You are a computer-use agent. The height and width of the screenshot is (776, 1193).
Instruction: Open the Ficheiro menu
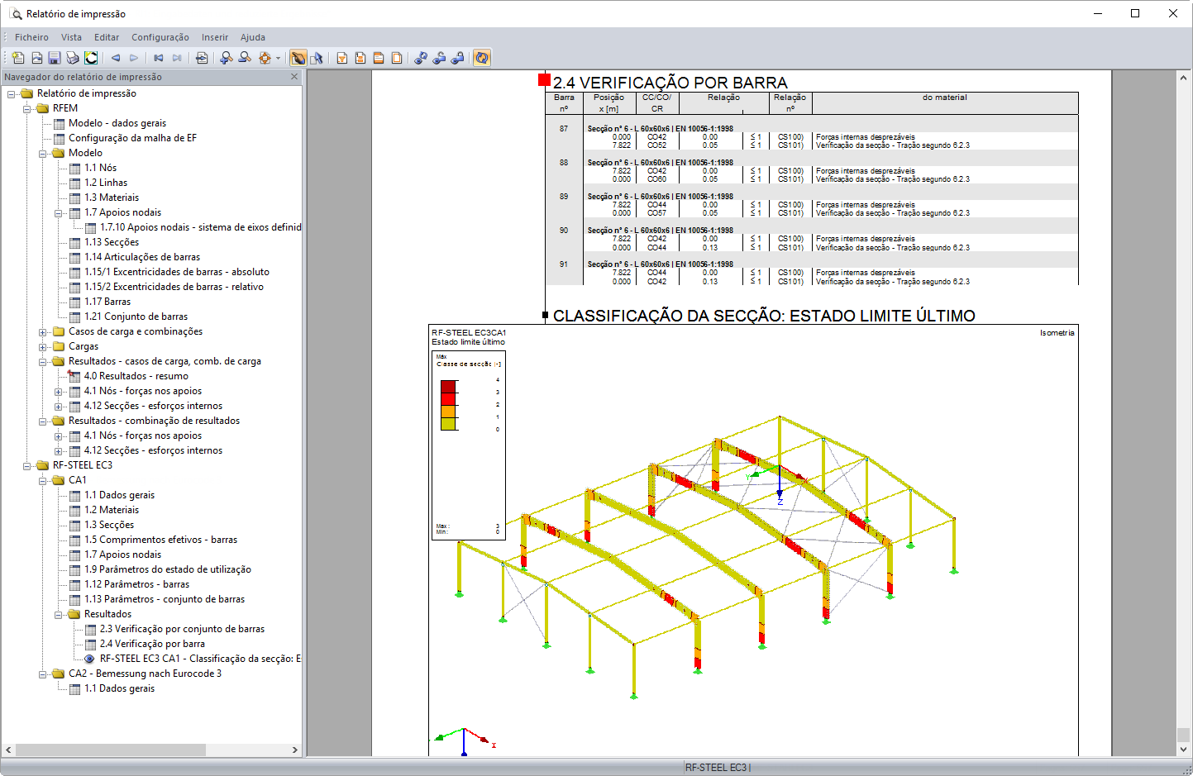(x=31, y=37)
